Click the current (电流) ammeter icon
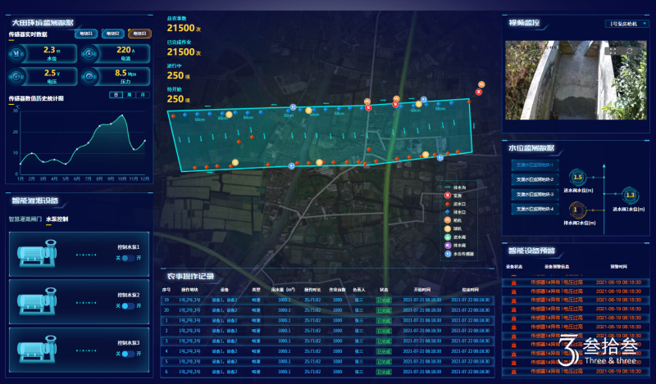This screenshot has height=384, width=656. coord(89,54)
